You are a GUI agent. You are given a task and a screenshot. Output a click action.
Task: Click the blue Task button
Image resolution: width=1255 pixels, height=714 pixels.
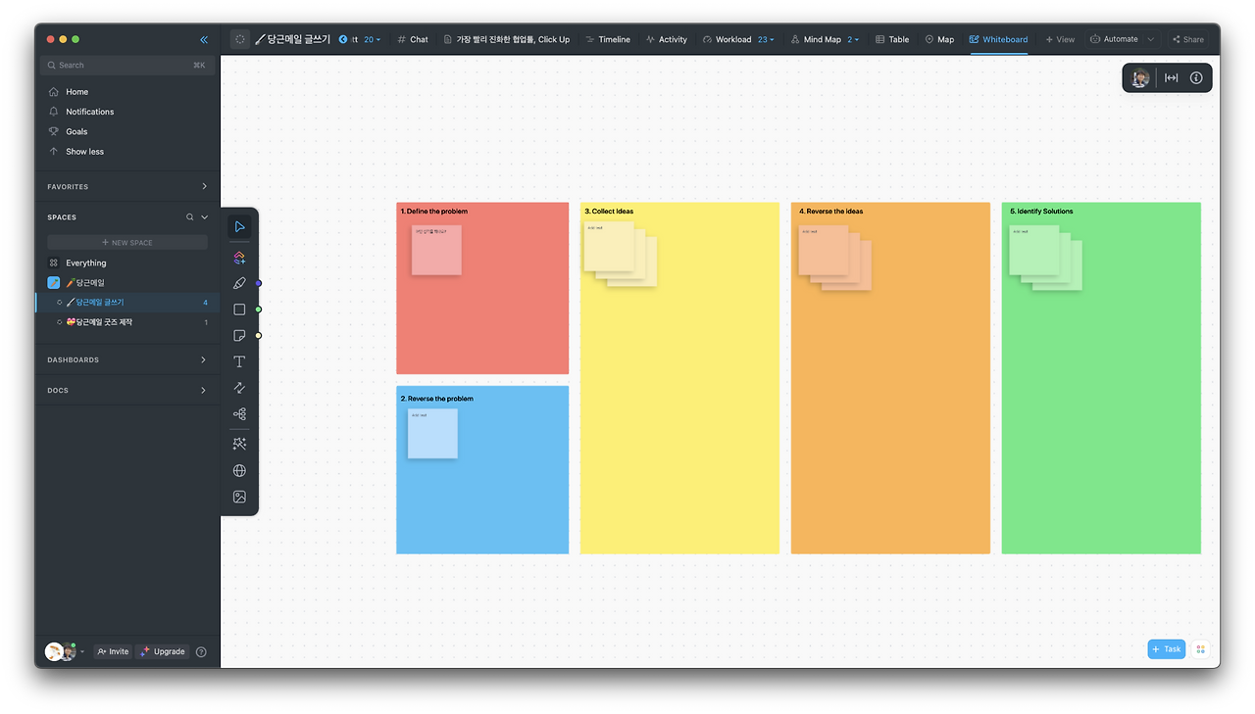click(x=1167, y=649)
